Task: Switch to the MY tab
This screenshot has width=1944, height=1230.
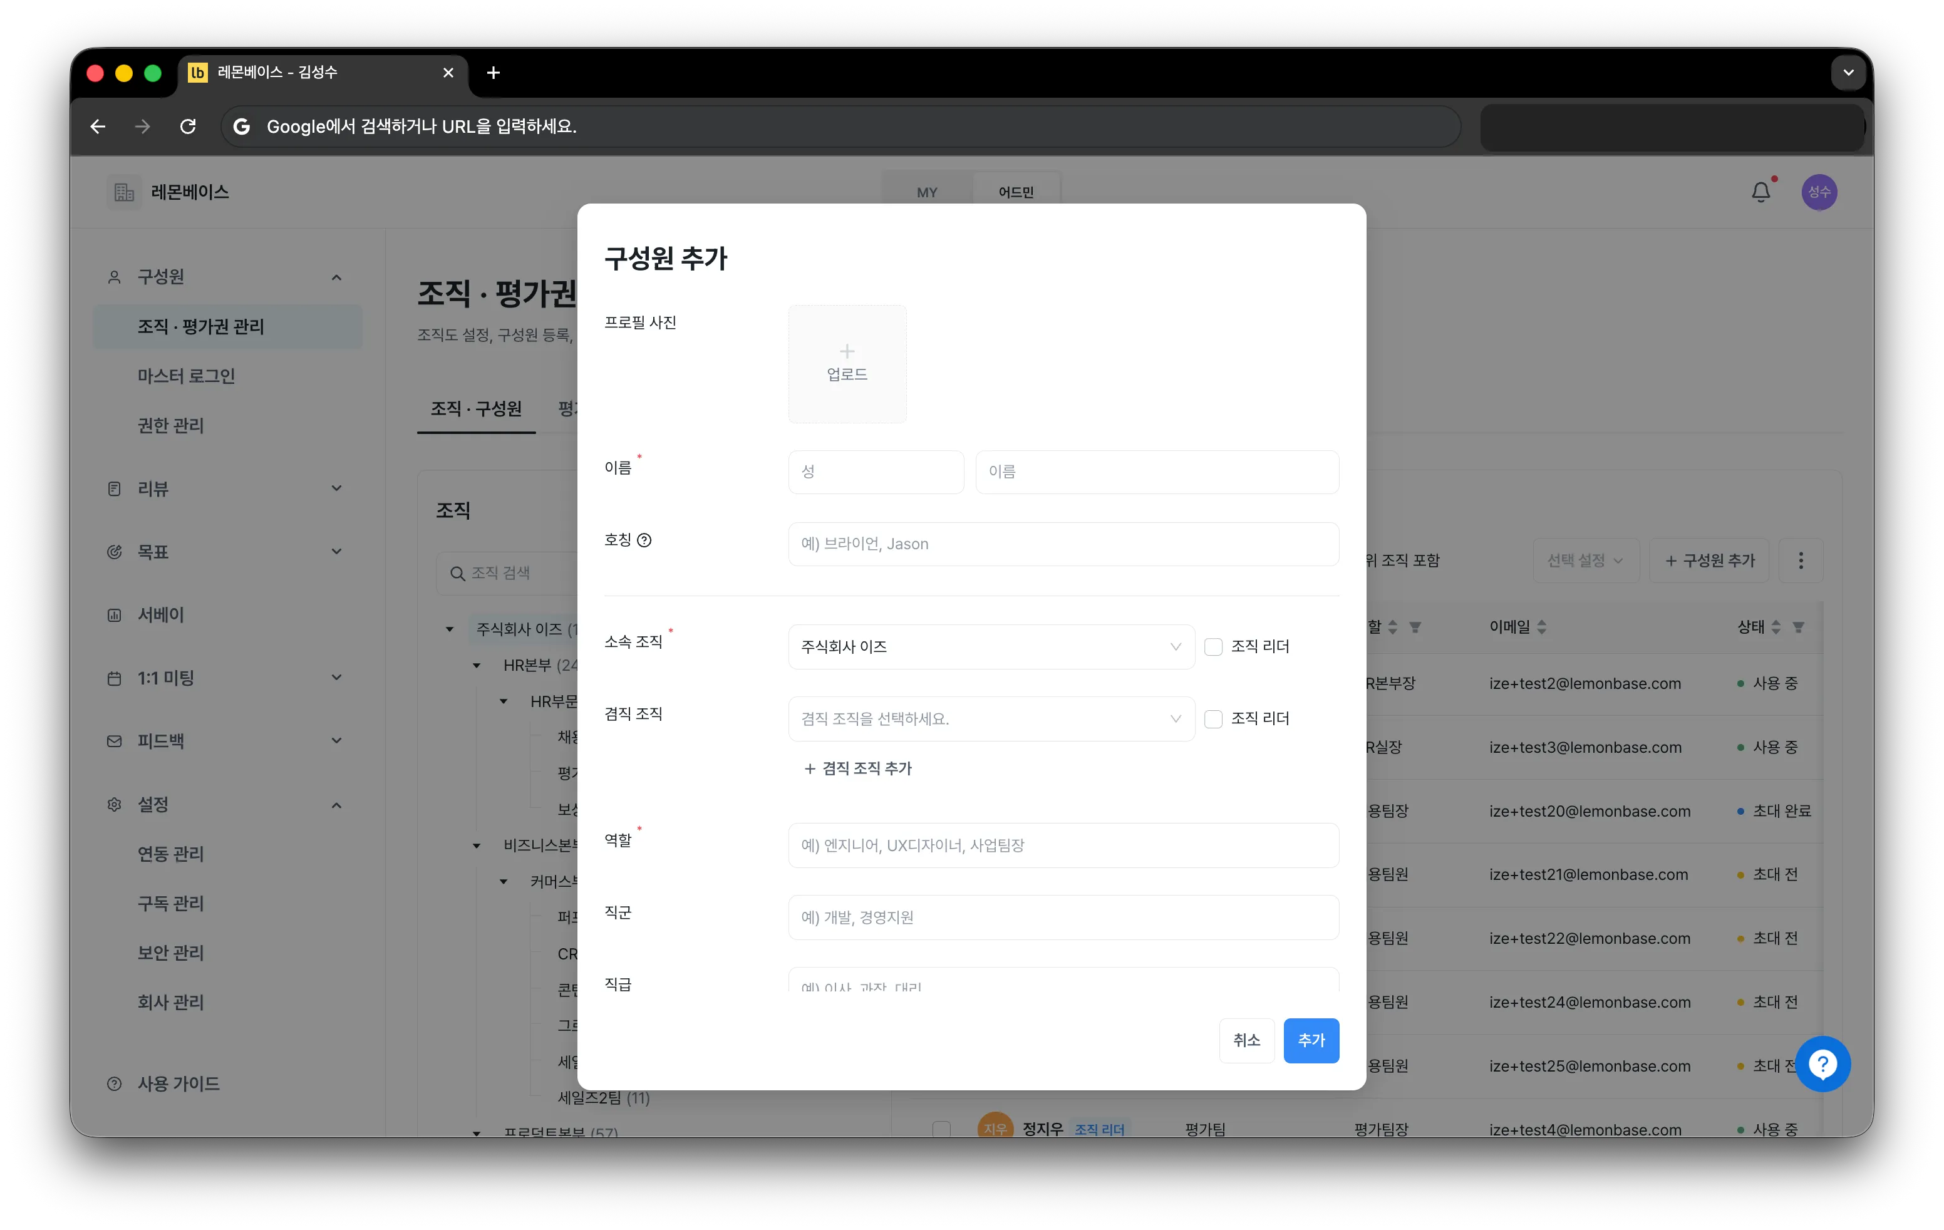Action: click(927, 192)
